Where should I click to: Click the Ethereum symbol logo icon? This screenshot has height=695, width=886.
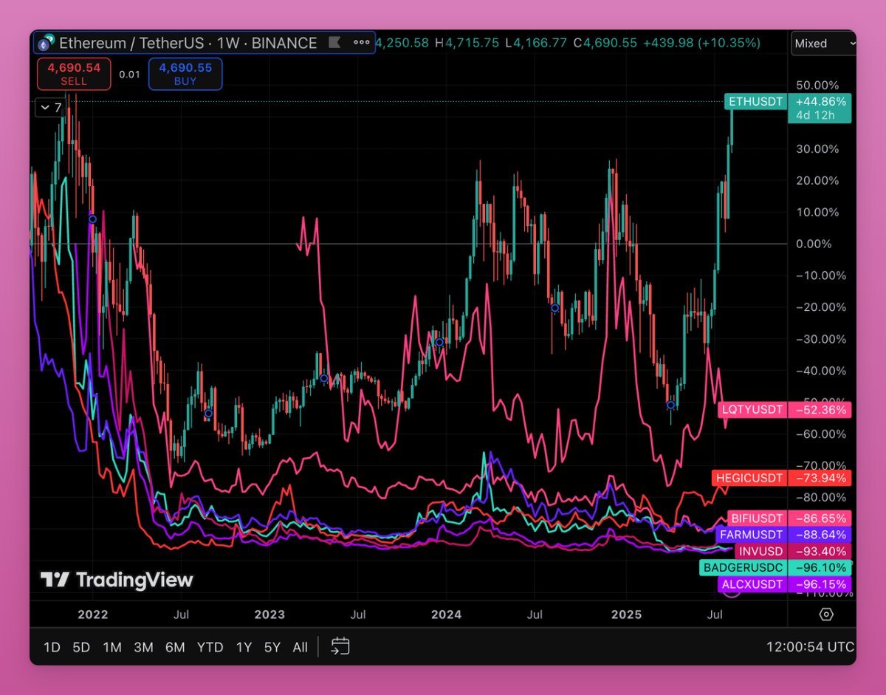(46, 43)
